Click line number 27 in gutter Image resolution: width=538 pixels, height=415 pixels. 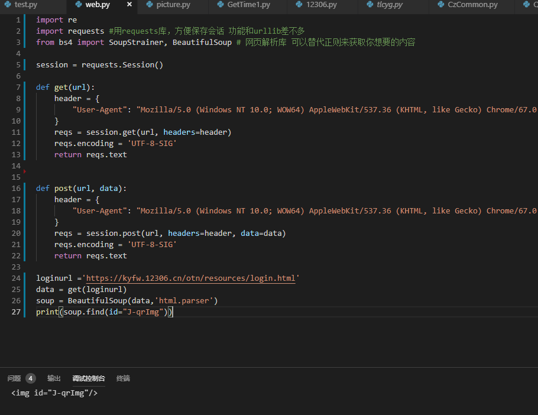pyautogui.click(x=16, y=312)
